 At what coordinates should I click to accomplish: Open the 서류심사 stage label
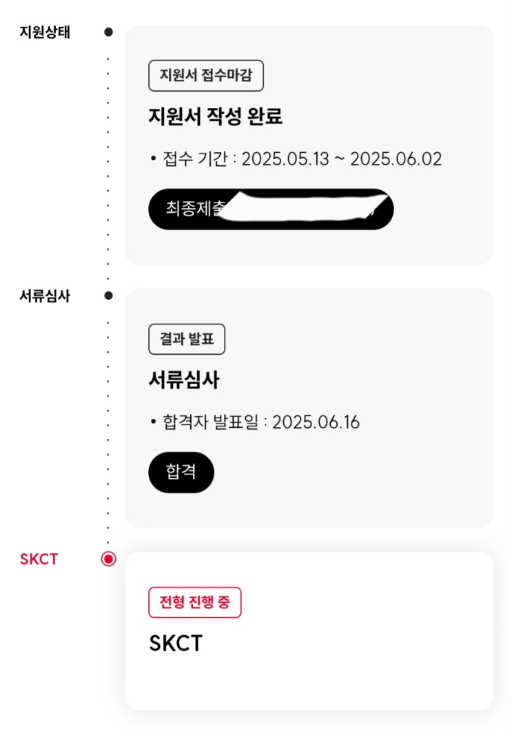click(x=45, y=296)
